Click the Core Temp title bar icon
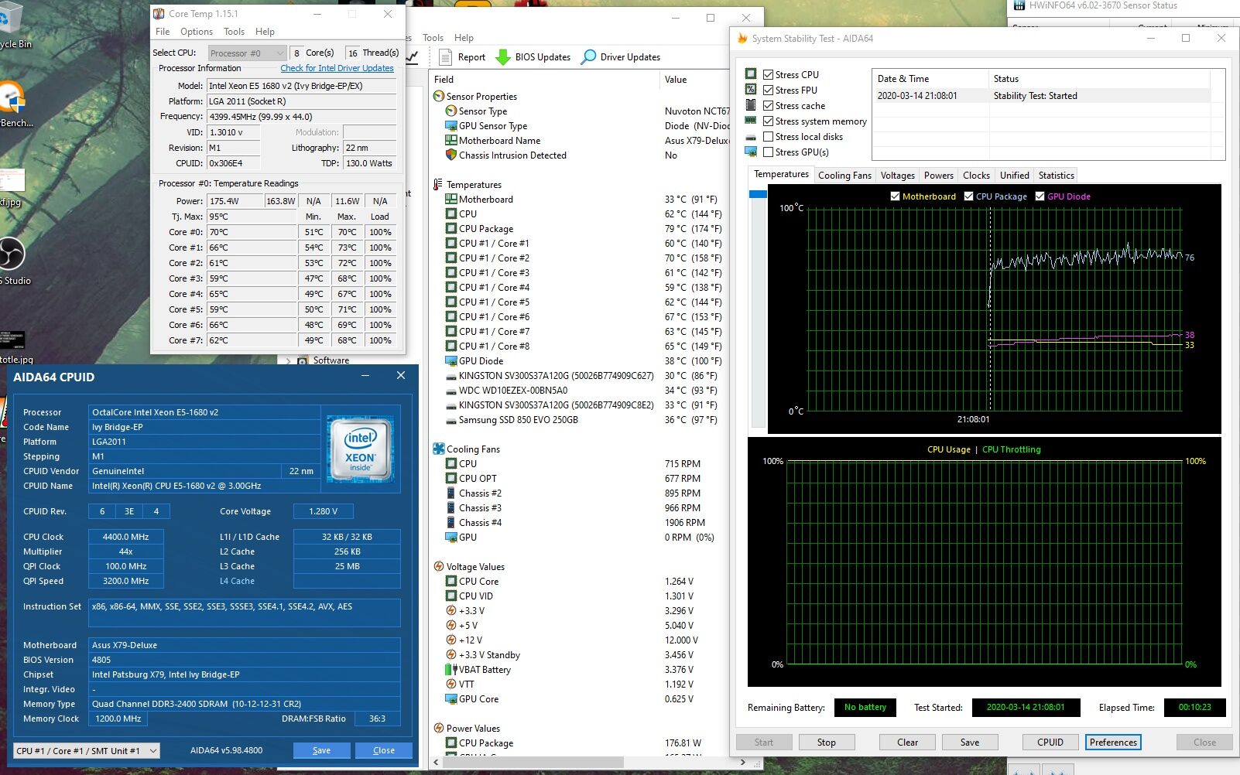This screenshot has height=775, width=1240. [x=159, y=13]
